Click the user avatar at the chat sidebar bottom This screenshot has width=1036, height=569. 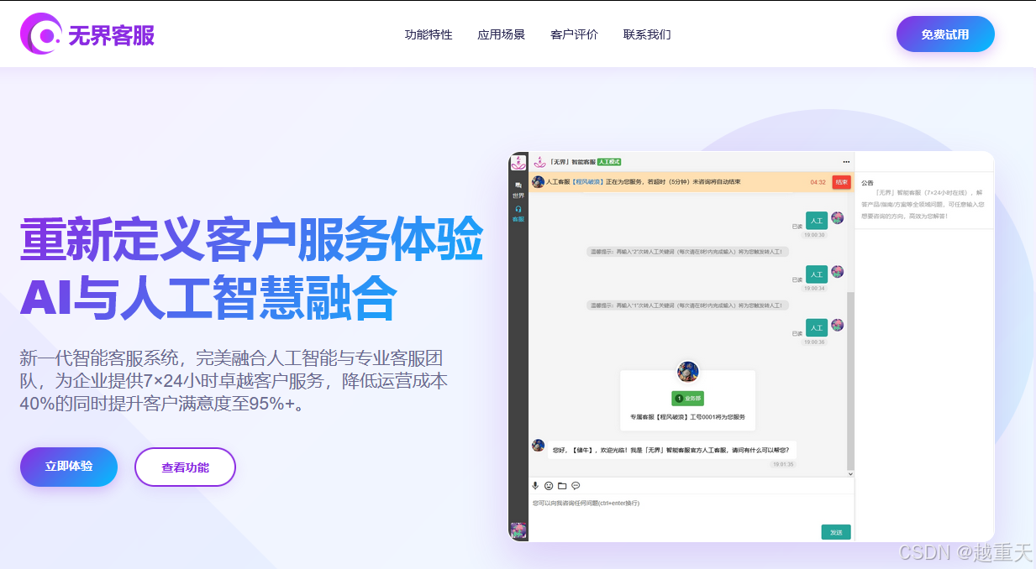pyautogui.click(x=518, y=530)
